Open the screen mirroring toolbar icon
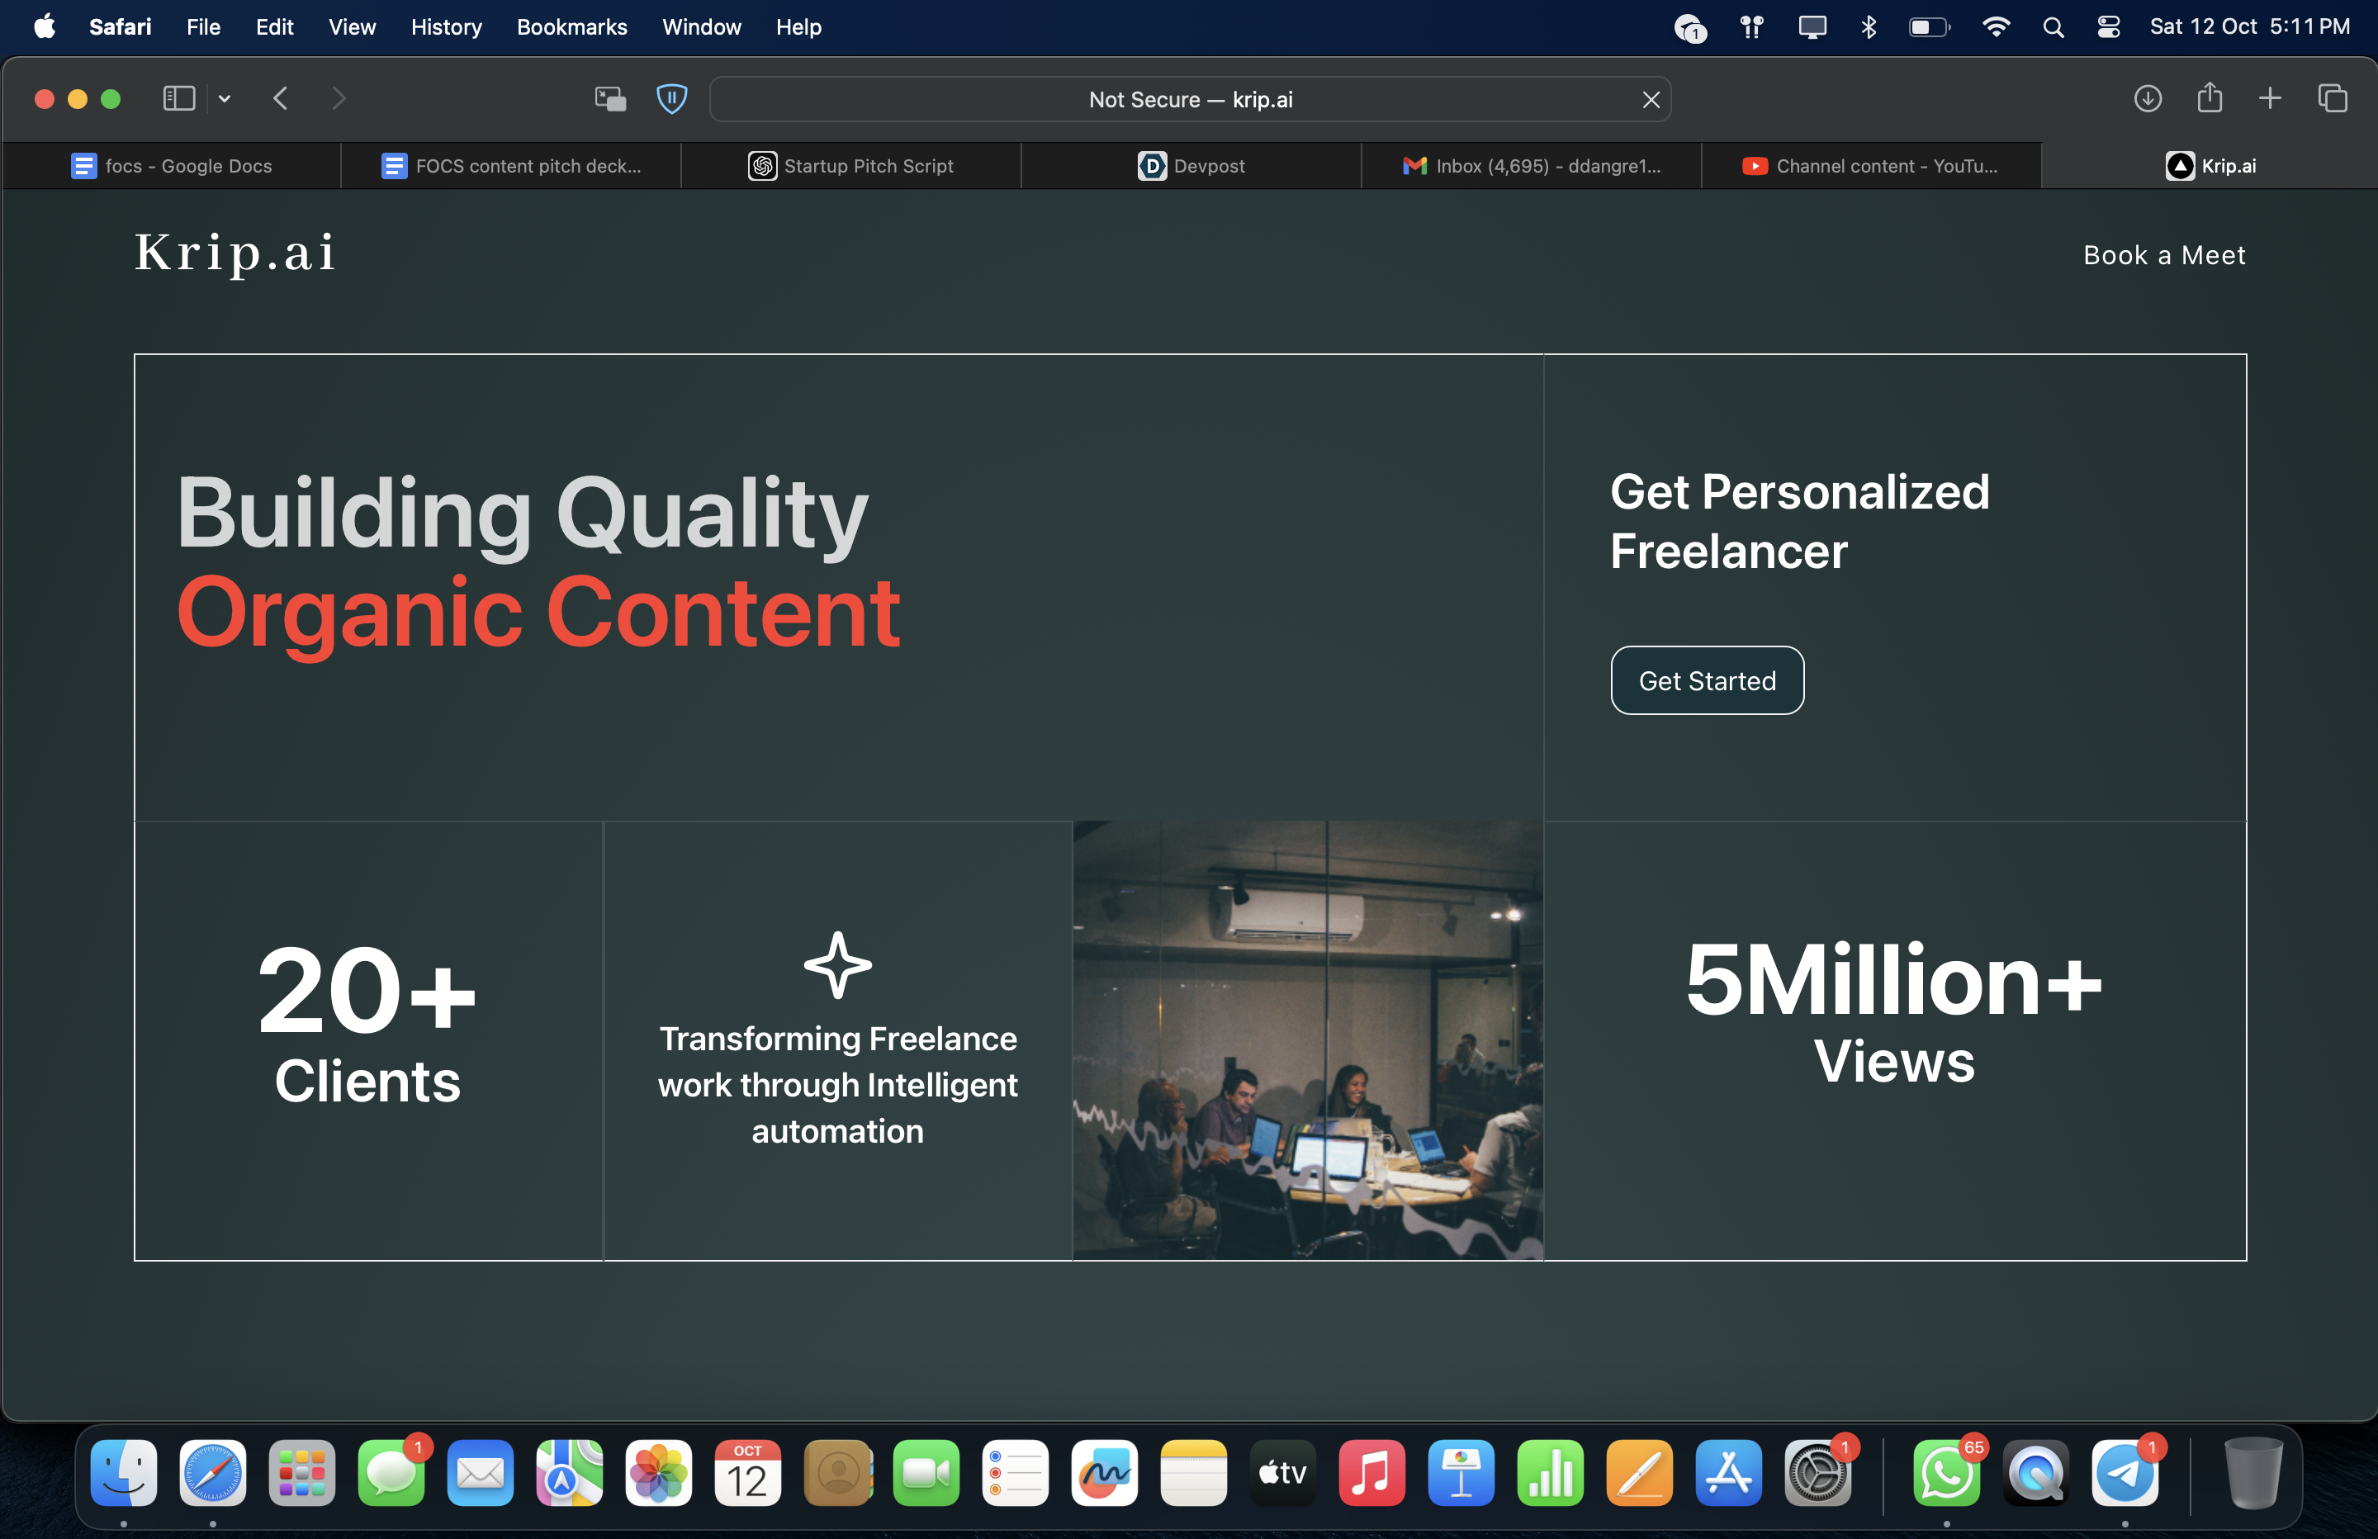2378x1539 pixels. (x=609, y=98)
